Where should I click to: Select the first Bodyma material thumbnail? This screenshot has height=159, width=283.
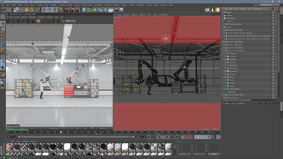tap(10, 147)
